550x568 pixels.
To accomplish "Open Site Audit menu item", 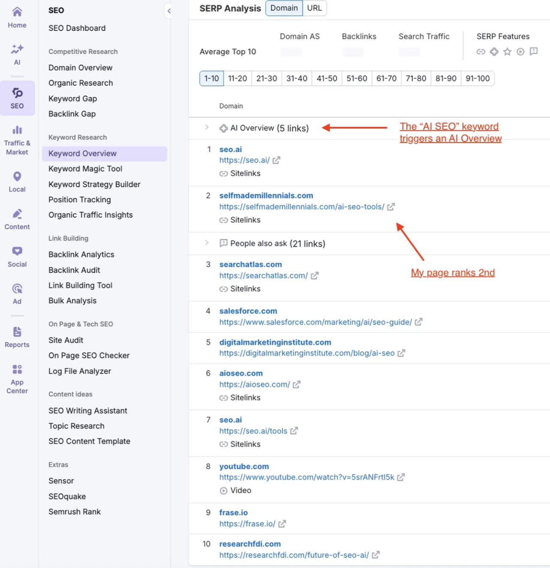I will point(66,340).
